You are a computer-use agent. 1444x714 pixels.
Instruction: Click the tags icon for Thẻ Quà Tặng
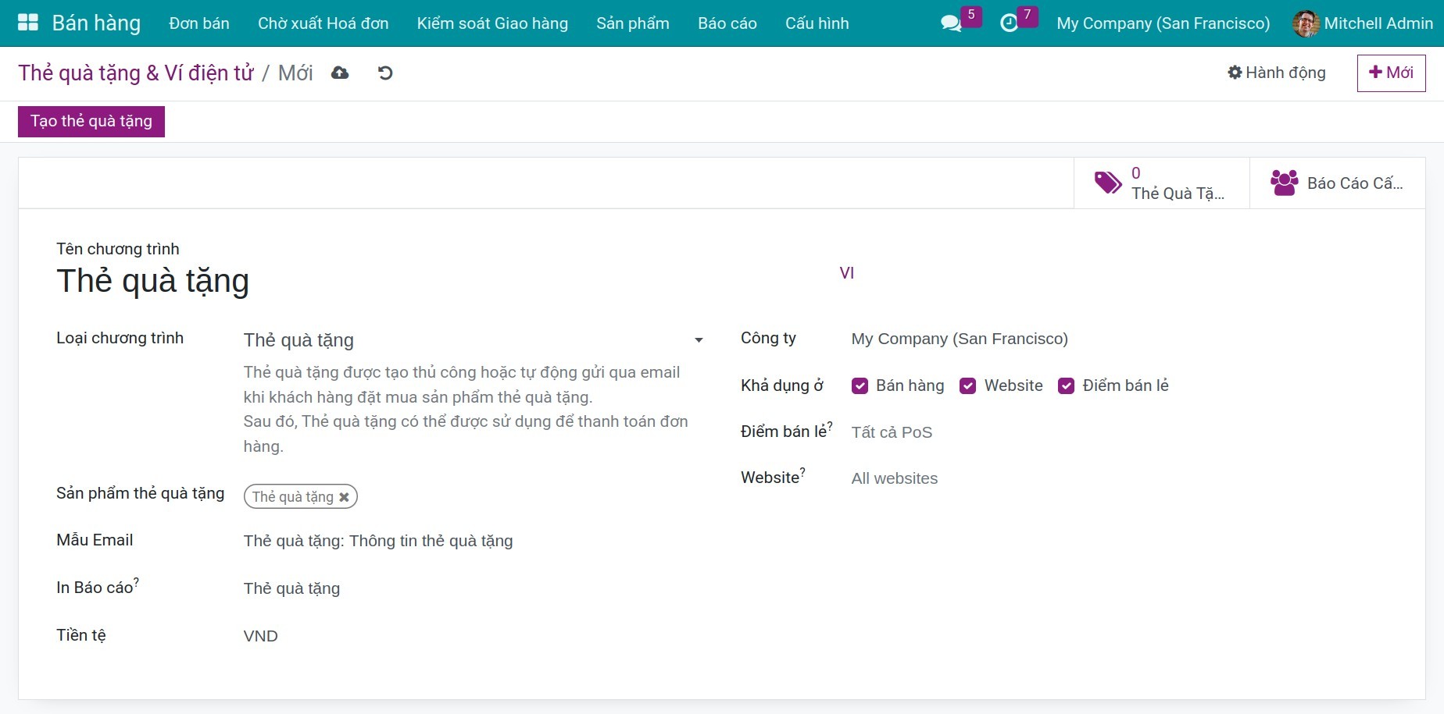click(x=1108, y=183)
